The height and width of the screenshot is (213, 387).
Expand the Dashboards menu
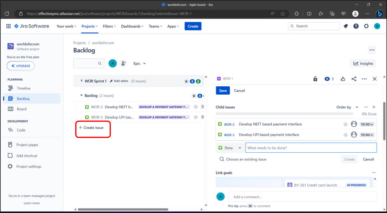[132, 26]
